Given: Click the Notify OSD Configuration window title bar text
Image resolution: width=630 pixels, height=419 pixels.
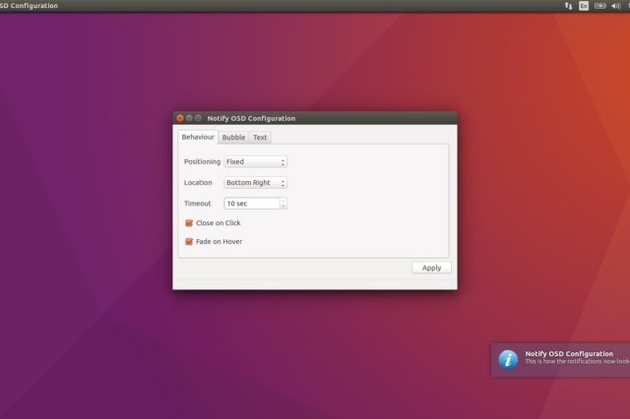Looking at the screenshot, I should (251, 118).
